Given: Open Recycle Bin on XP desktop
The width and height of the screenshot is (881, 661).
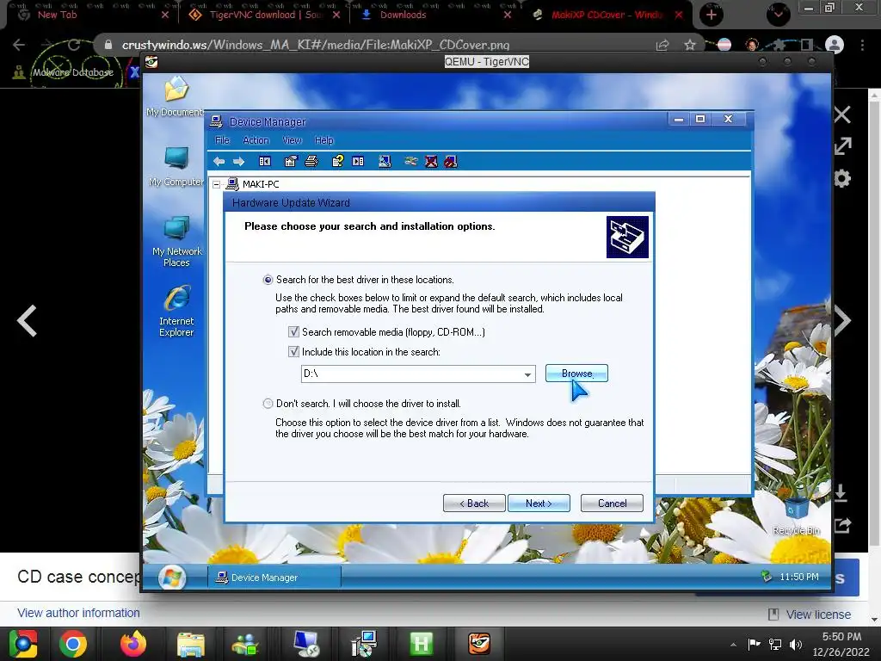Looking at the screenshot, I should pyautogui.click(x=796, y=515).
